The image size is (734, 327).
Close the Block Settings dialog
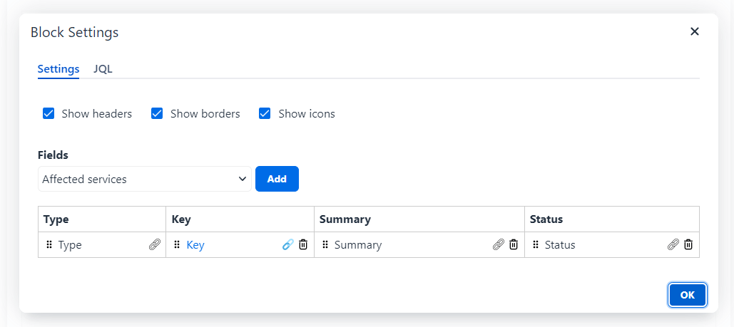click(695, 31)
